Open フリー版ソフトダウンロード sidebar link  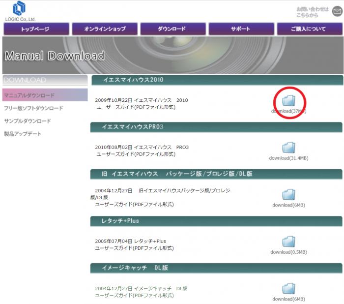tap(33, 108)
